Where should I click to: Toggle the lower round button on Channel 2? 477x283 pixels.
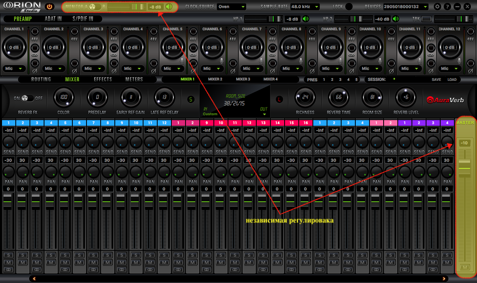point(74,63)
